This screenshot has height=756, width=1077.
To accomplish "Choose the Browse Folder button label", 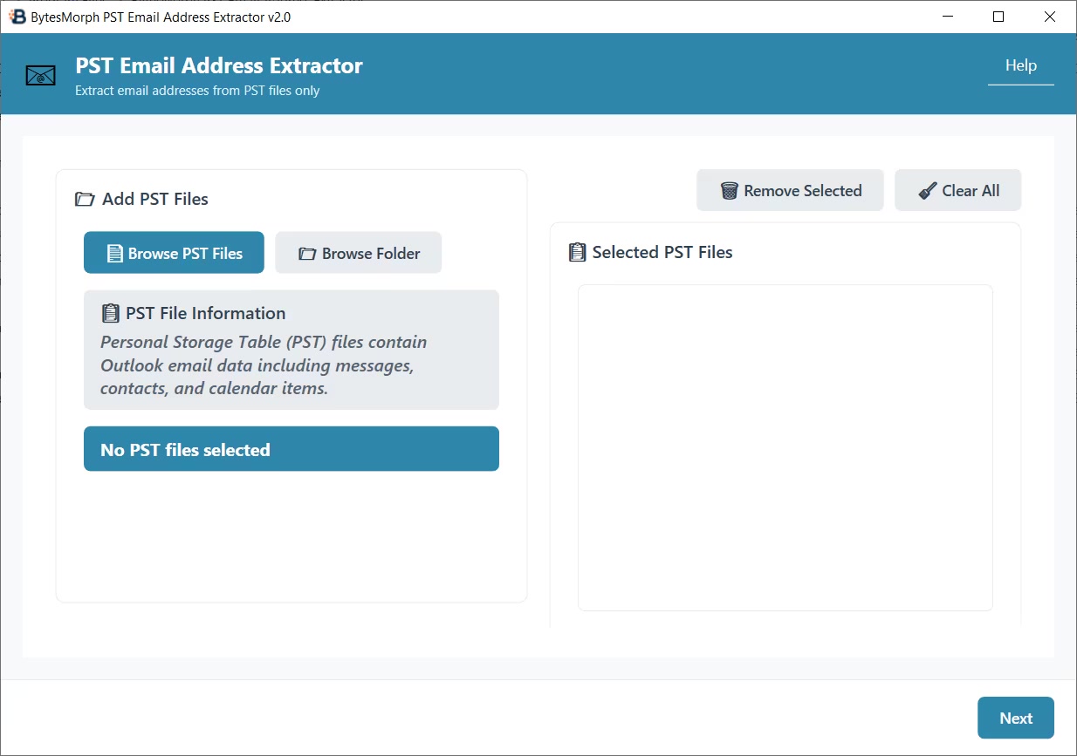I will pos(371,254).
